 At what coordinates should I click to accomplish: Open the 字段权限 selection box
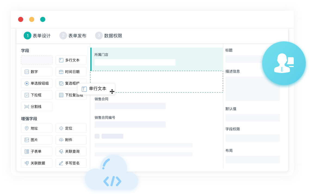tap(252, 138)
